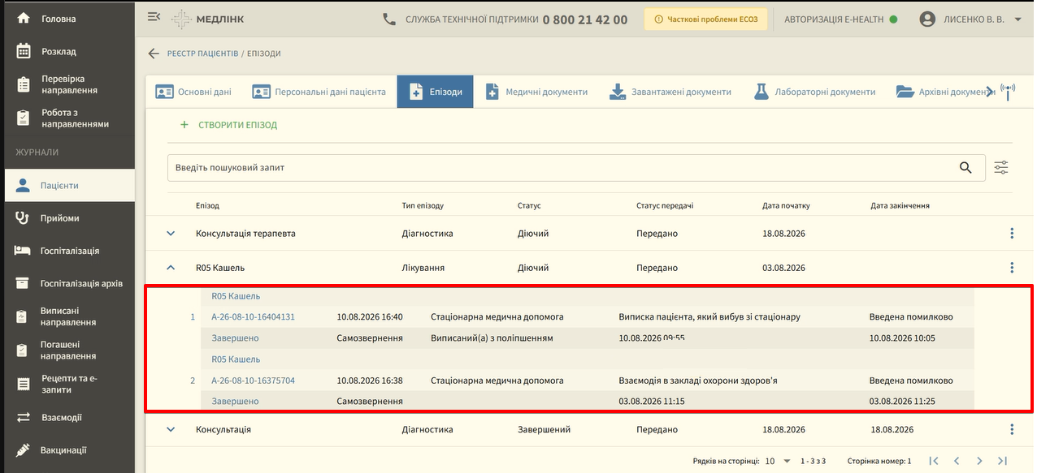Open the user avatar icon
This screenshot has width=1037, height=473.
(x=927, y=19)
